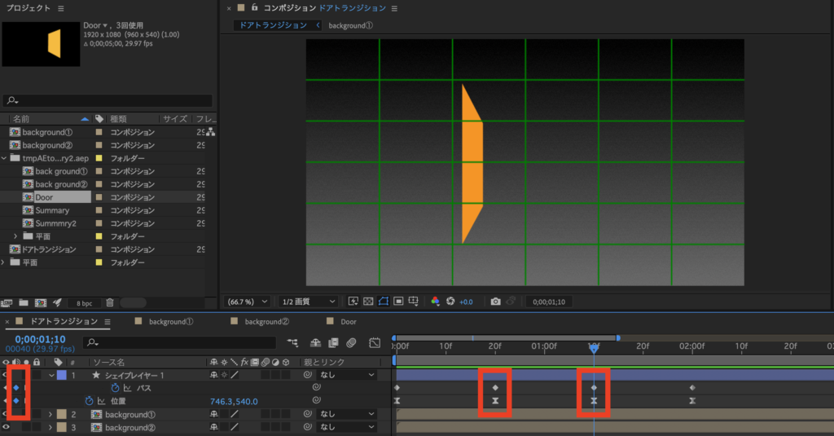Open the graph editor in the timeline
This screenshot has height=436, width=834.
(375, 343)
